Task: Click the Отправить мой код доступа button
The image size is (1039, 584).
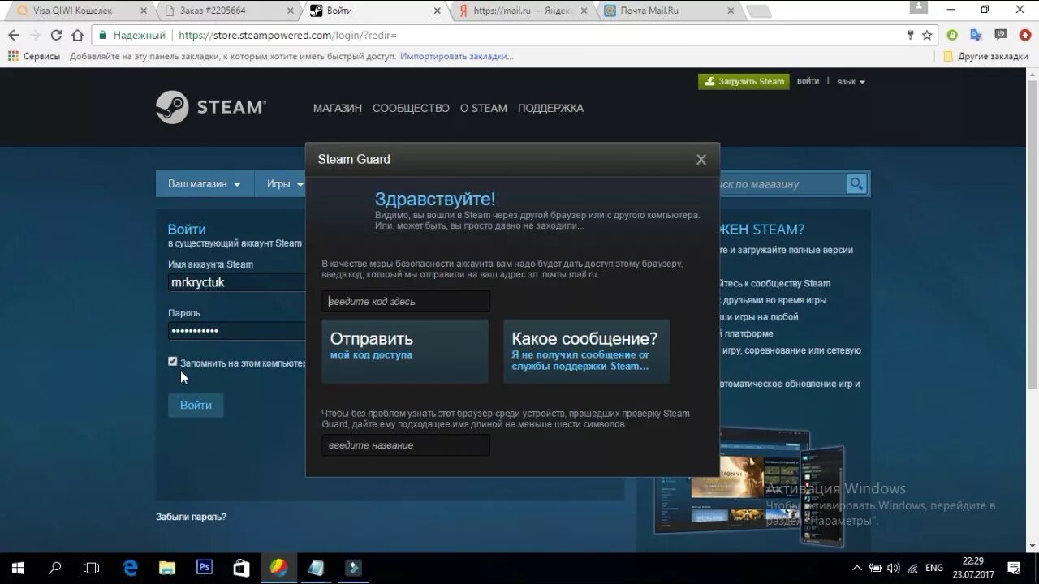Action: [405, 351]
